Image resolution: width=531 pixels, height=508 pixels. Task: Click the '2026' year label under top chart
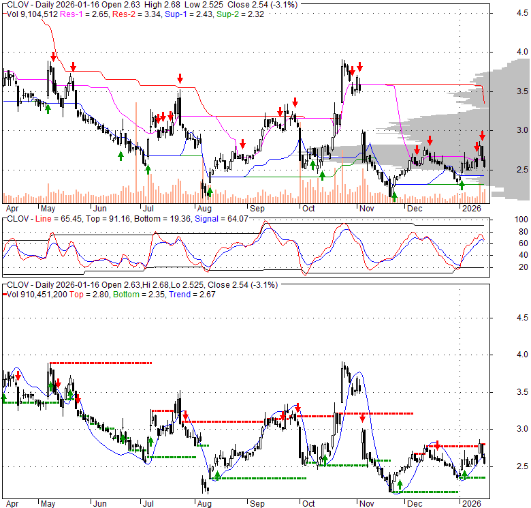tap(471, 209)
